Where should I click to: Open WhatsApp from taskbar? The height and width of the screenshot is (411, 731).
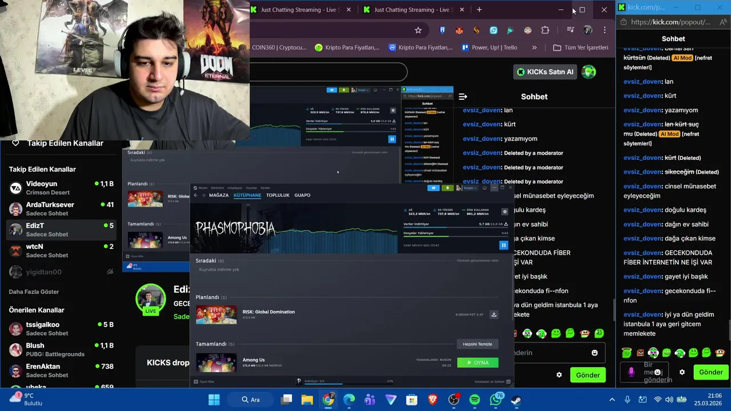click(x=496, y=400)
